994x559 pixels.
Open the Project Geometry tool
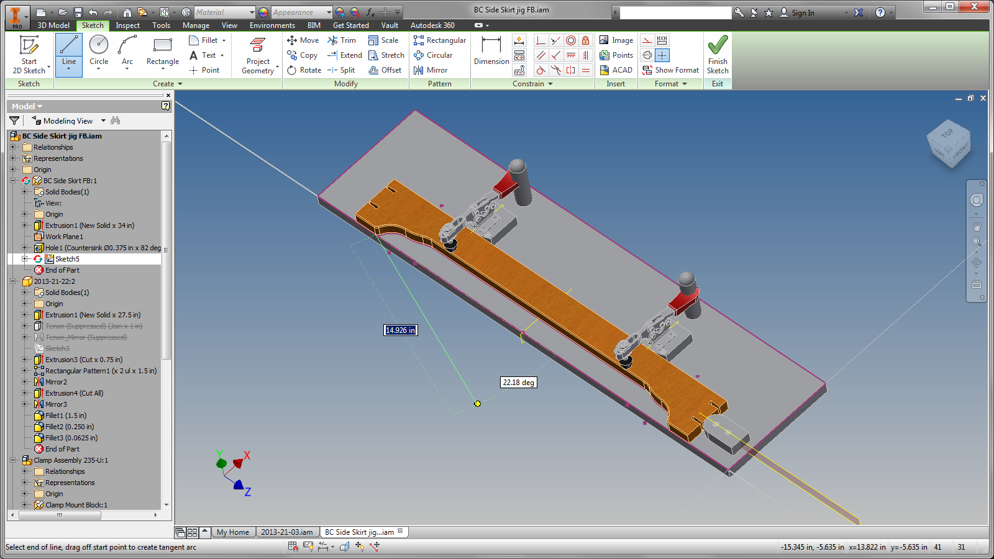point(258,55)
